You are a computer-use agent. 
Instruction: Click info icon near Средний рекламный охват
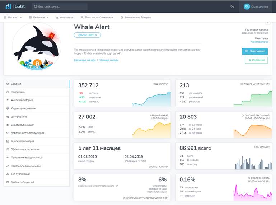coord(243,115)
